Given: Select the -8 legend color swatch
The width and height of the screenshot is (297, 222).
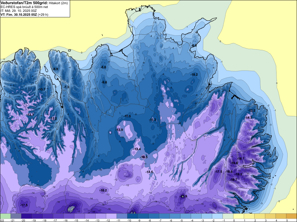Looking at the screenshot, I should (x=154, y=216).
